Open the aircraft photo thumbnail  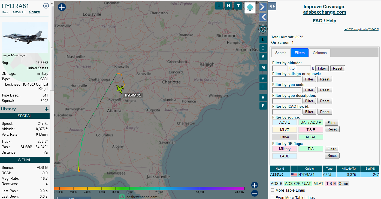[25, 38]
